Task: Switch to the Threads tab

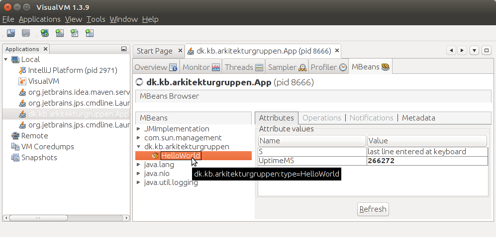Action: click(244, 67)
